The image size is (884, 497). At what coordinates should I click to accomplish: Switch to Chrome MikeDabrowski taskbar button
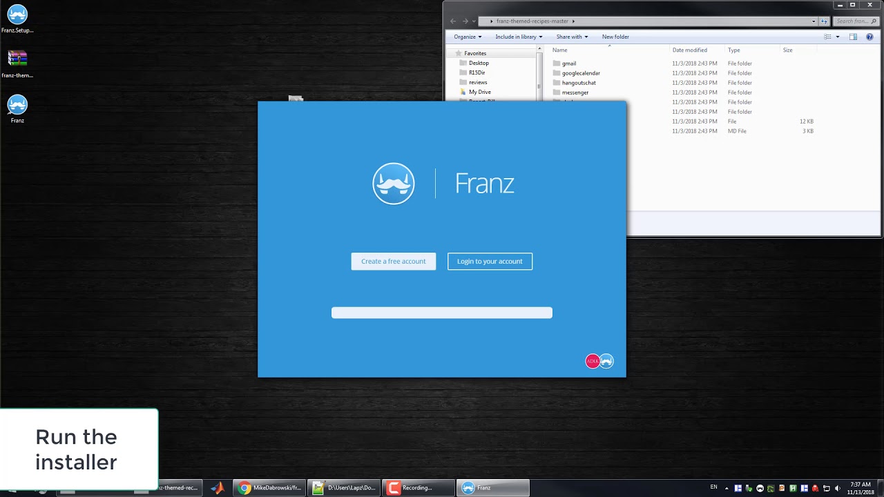pos(269,488)
